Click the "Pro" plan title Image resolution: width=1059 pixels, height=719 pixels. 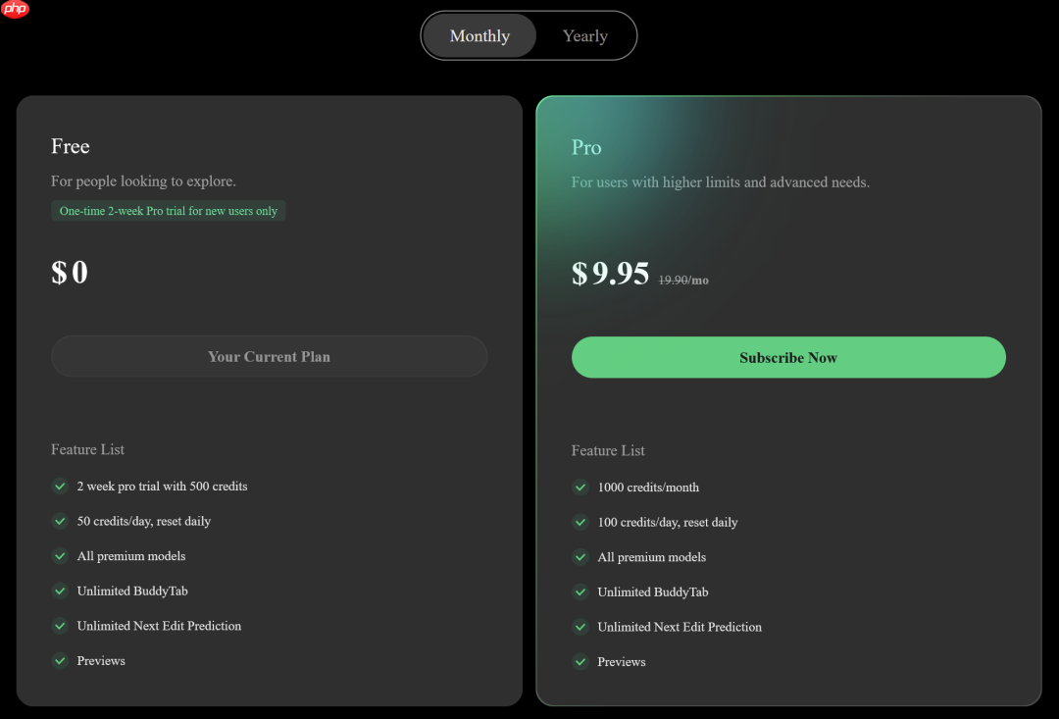585,147
